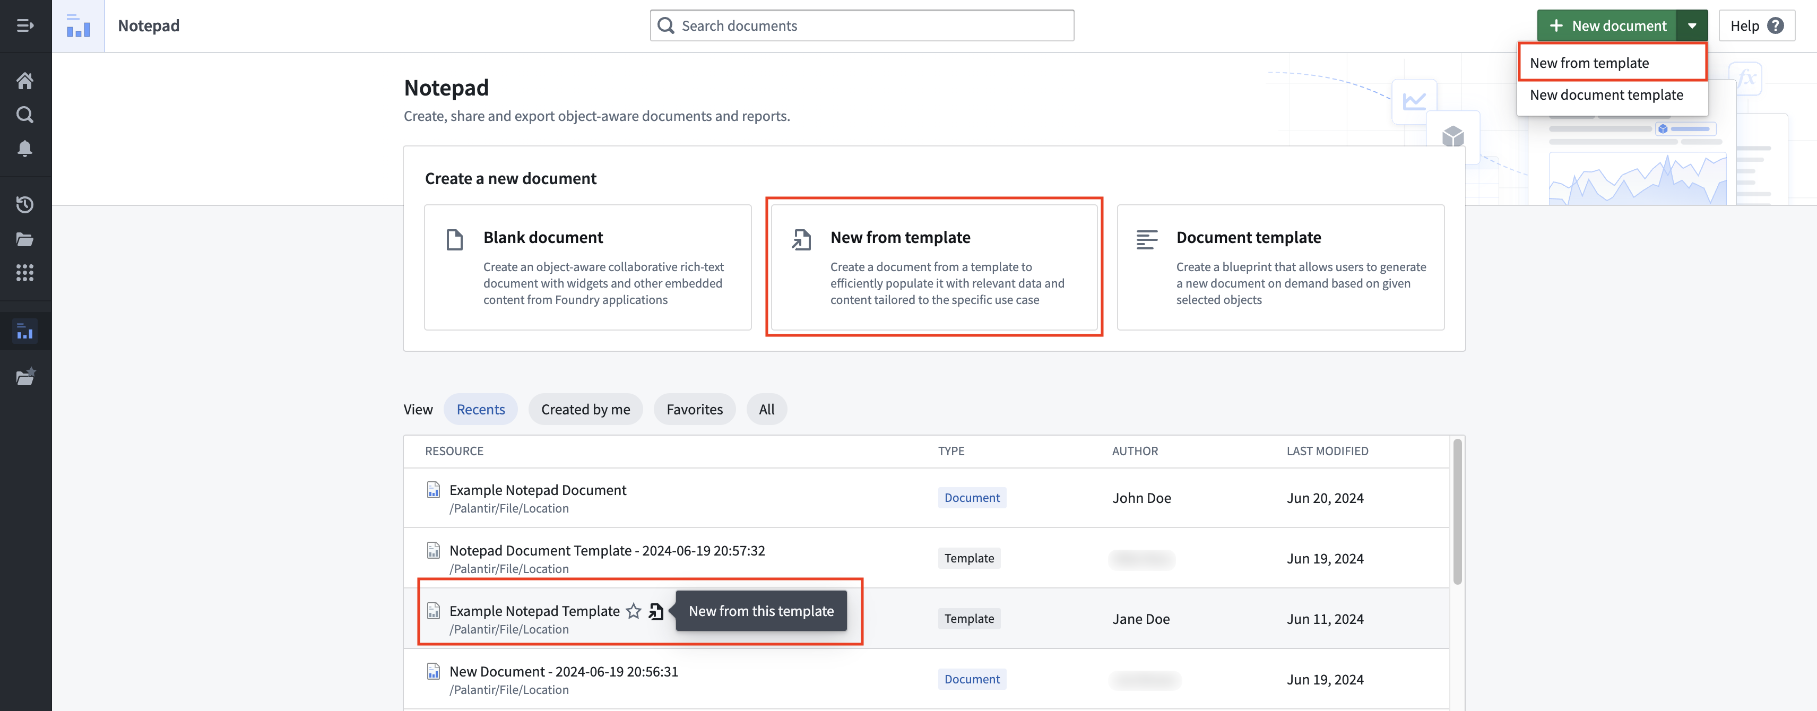
Task: Switch to the Recents view
Action: tap(480, 409)
